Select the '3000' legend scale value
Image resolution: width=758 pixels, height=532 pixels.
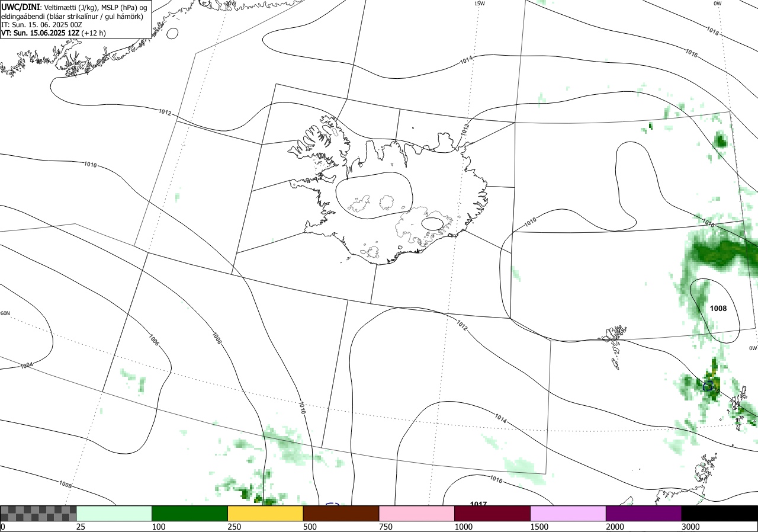(x=690, y=527)
